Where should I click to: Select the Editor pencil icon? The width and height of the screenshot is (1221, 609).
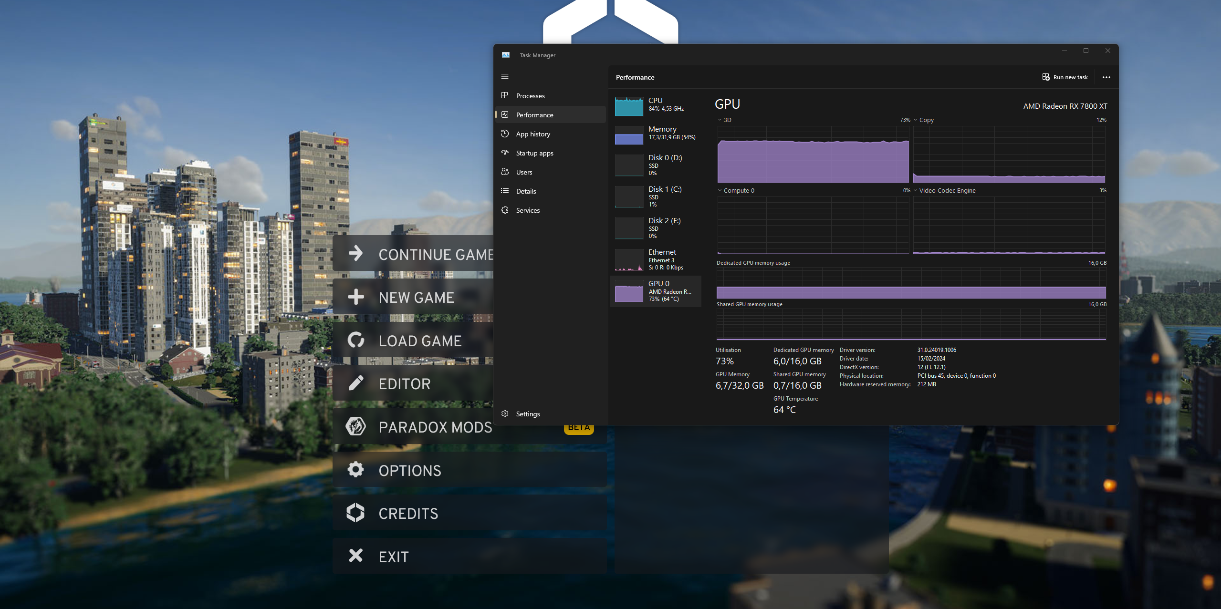pyautogui.click(x=355, y=383)
